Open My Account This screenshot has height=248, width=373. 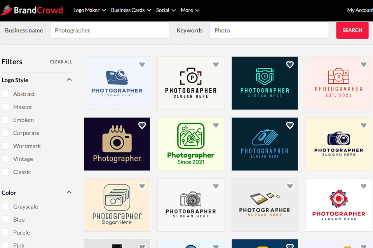click(360, 10)
